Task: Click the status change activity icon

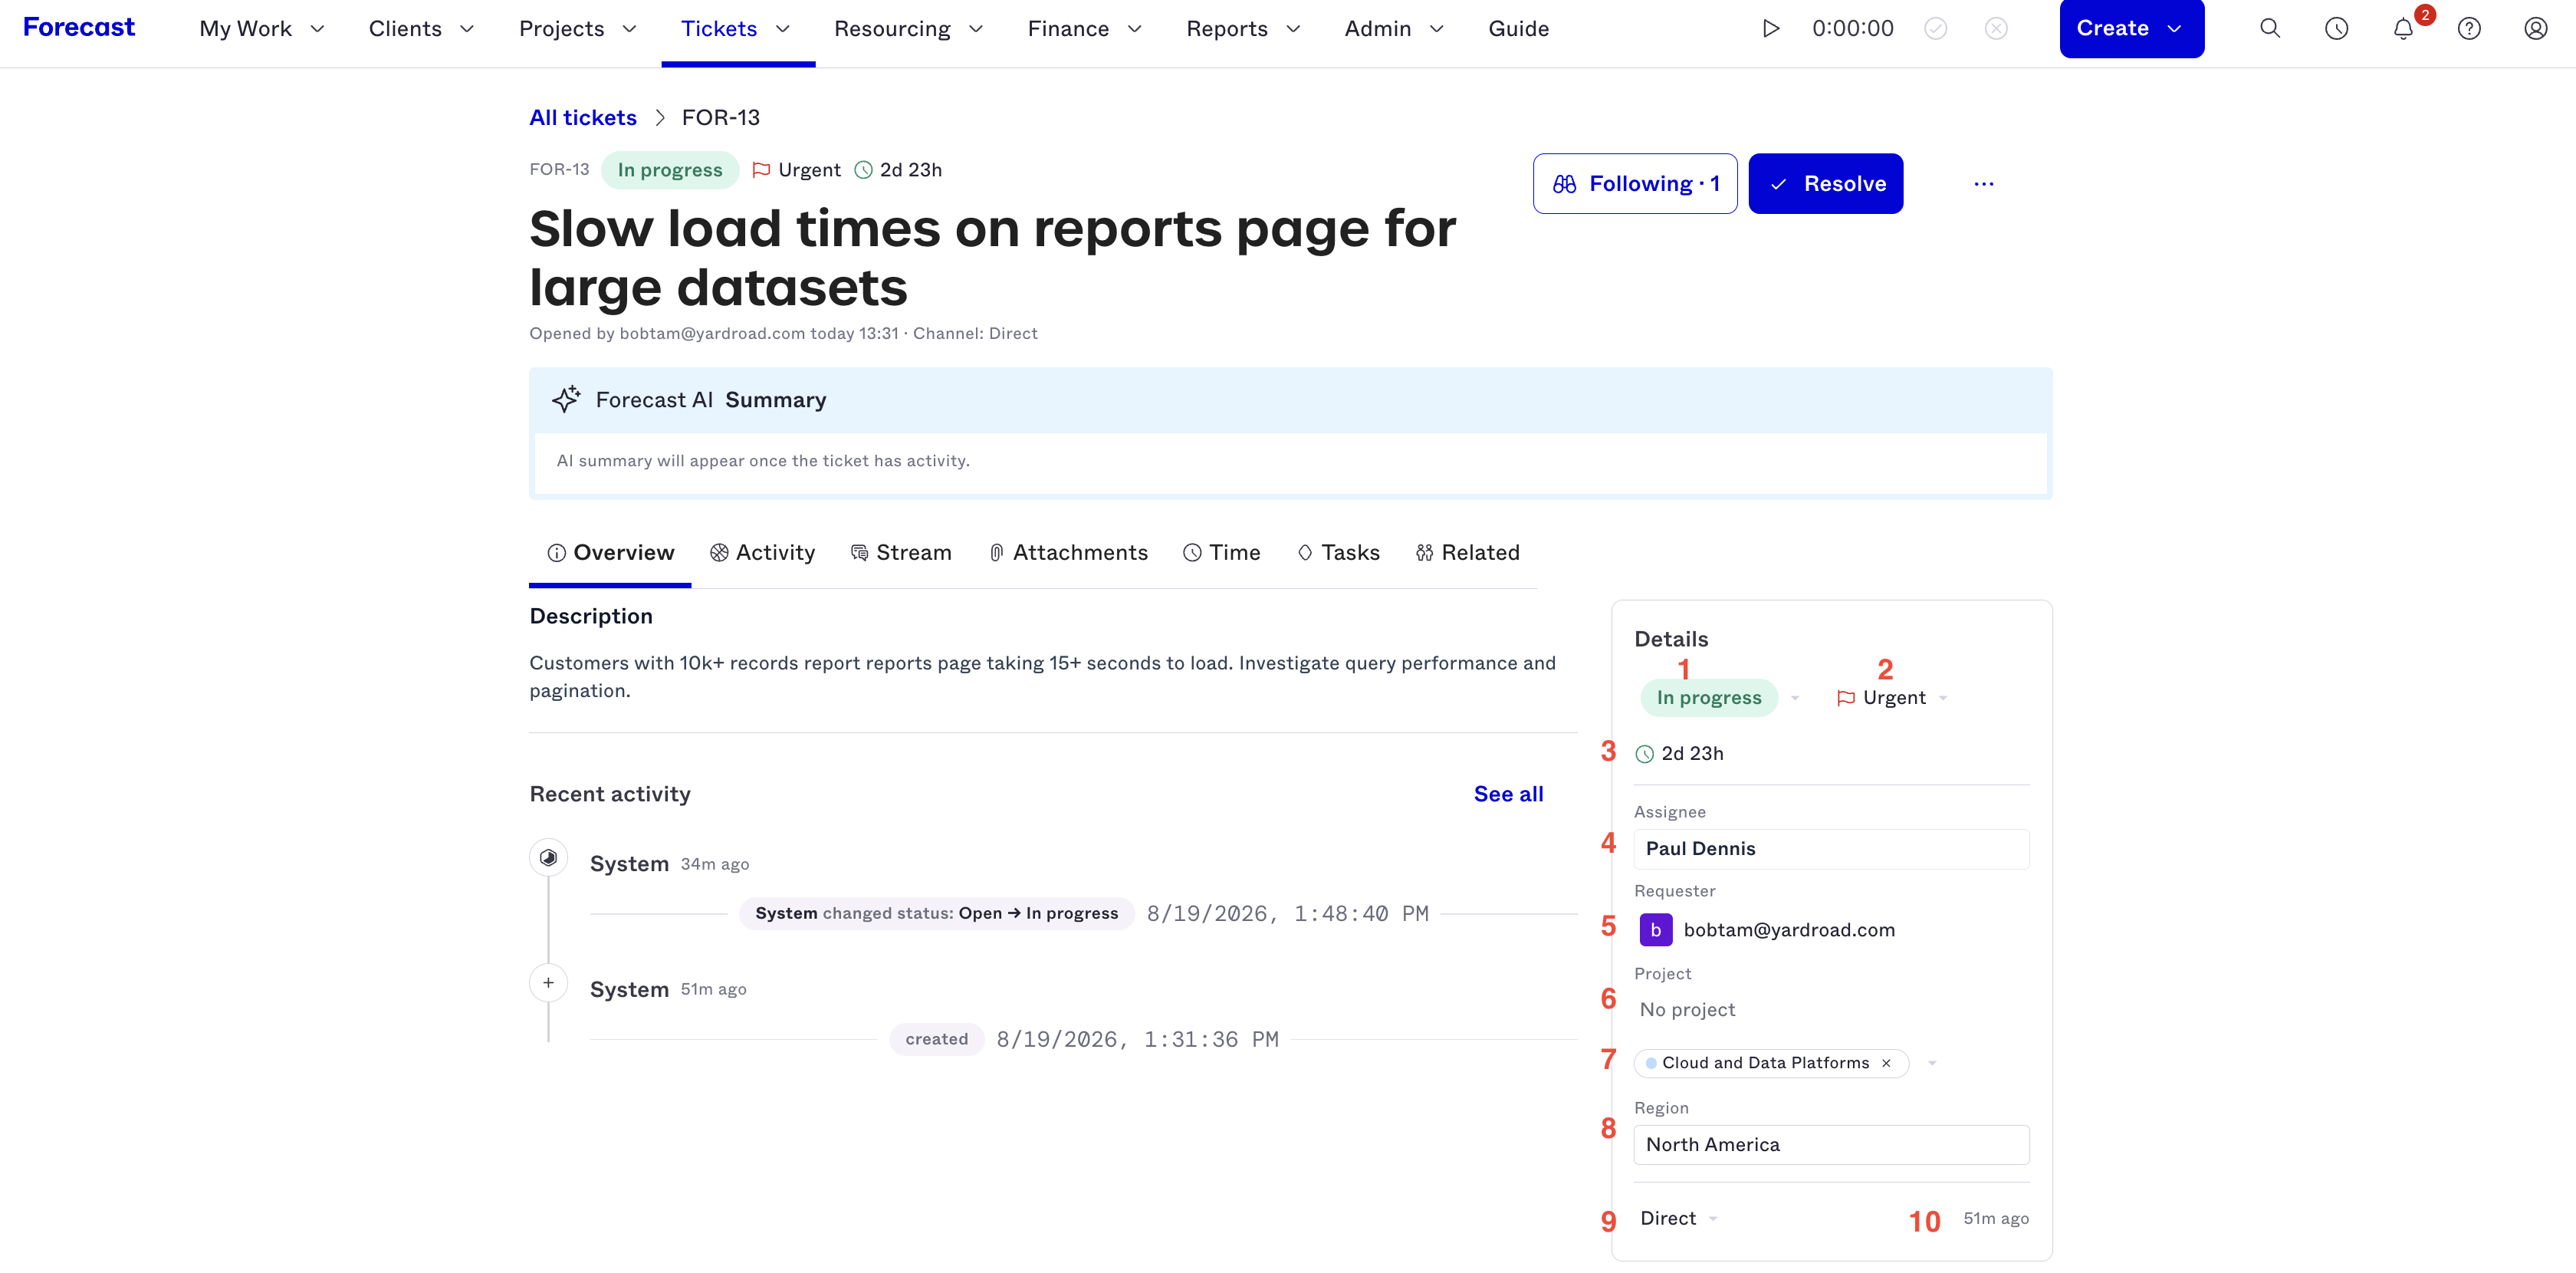Action: [x=548, y=857]
